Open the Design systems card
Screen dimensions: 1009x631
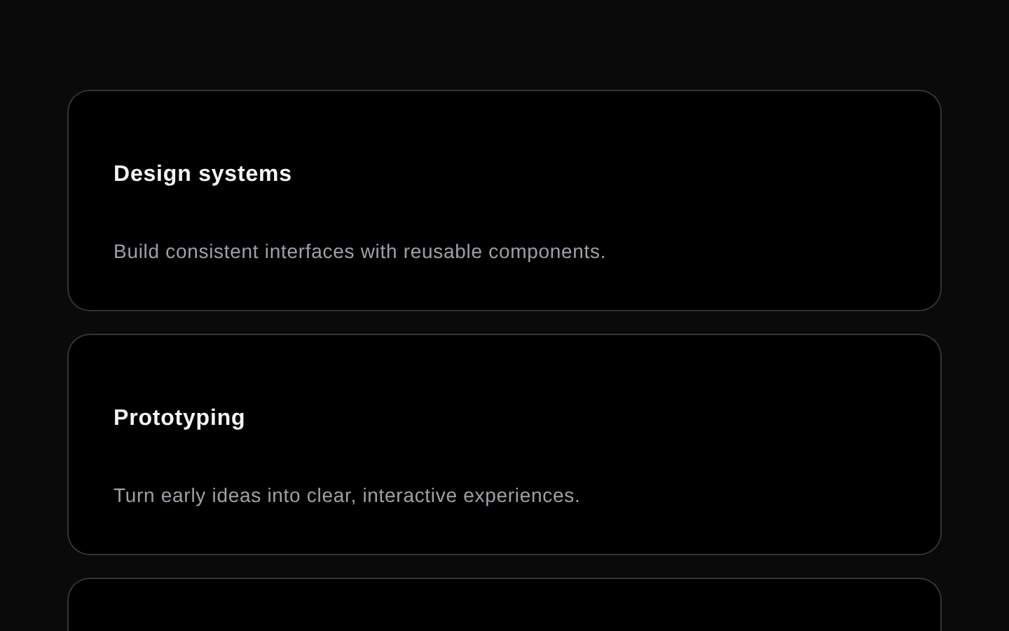tap(504, 201)
